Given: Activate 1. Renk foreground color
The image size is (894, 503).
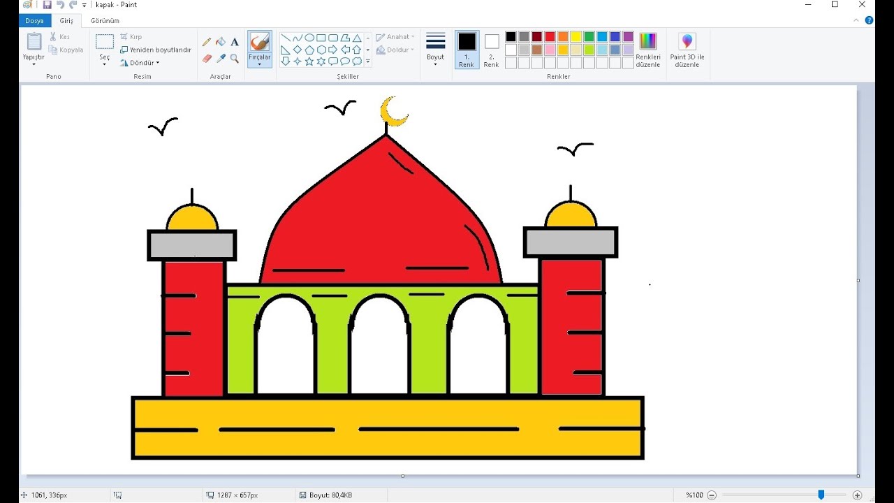Looking at the screenshot, I should (467, 50).
